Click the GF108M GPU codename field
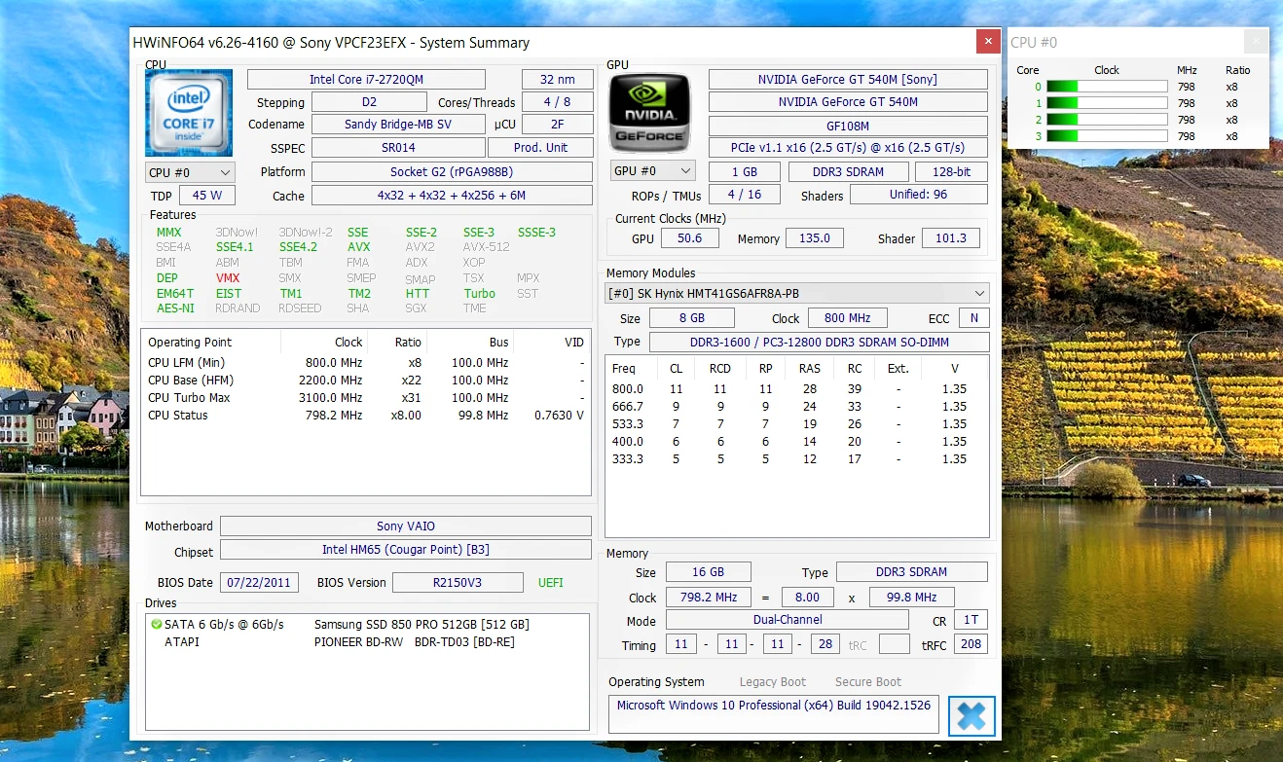 [x=848, y=126]
